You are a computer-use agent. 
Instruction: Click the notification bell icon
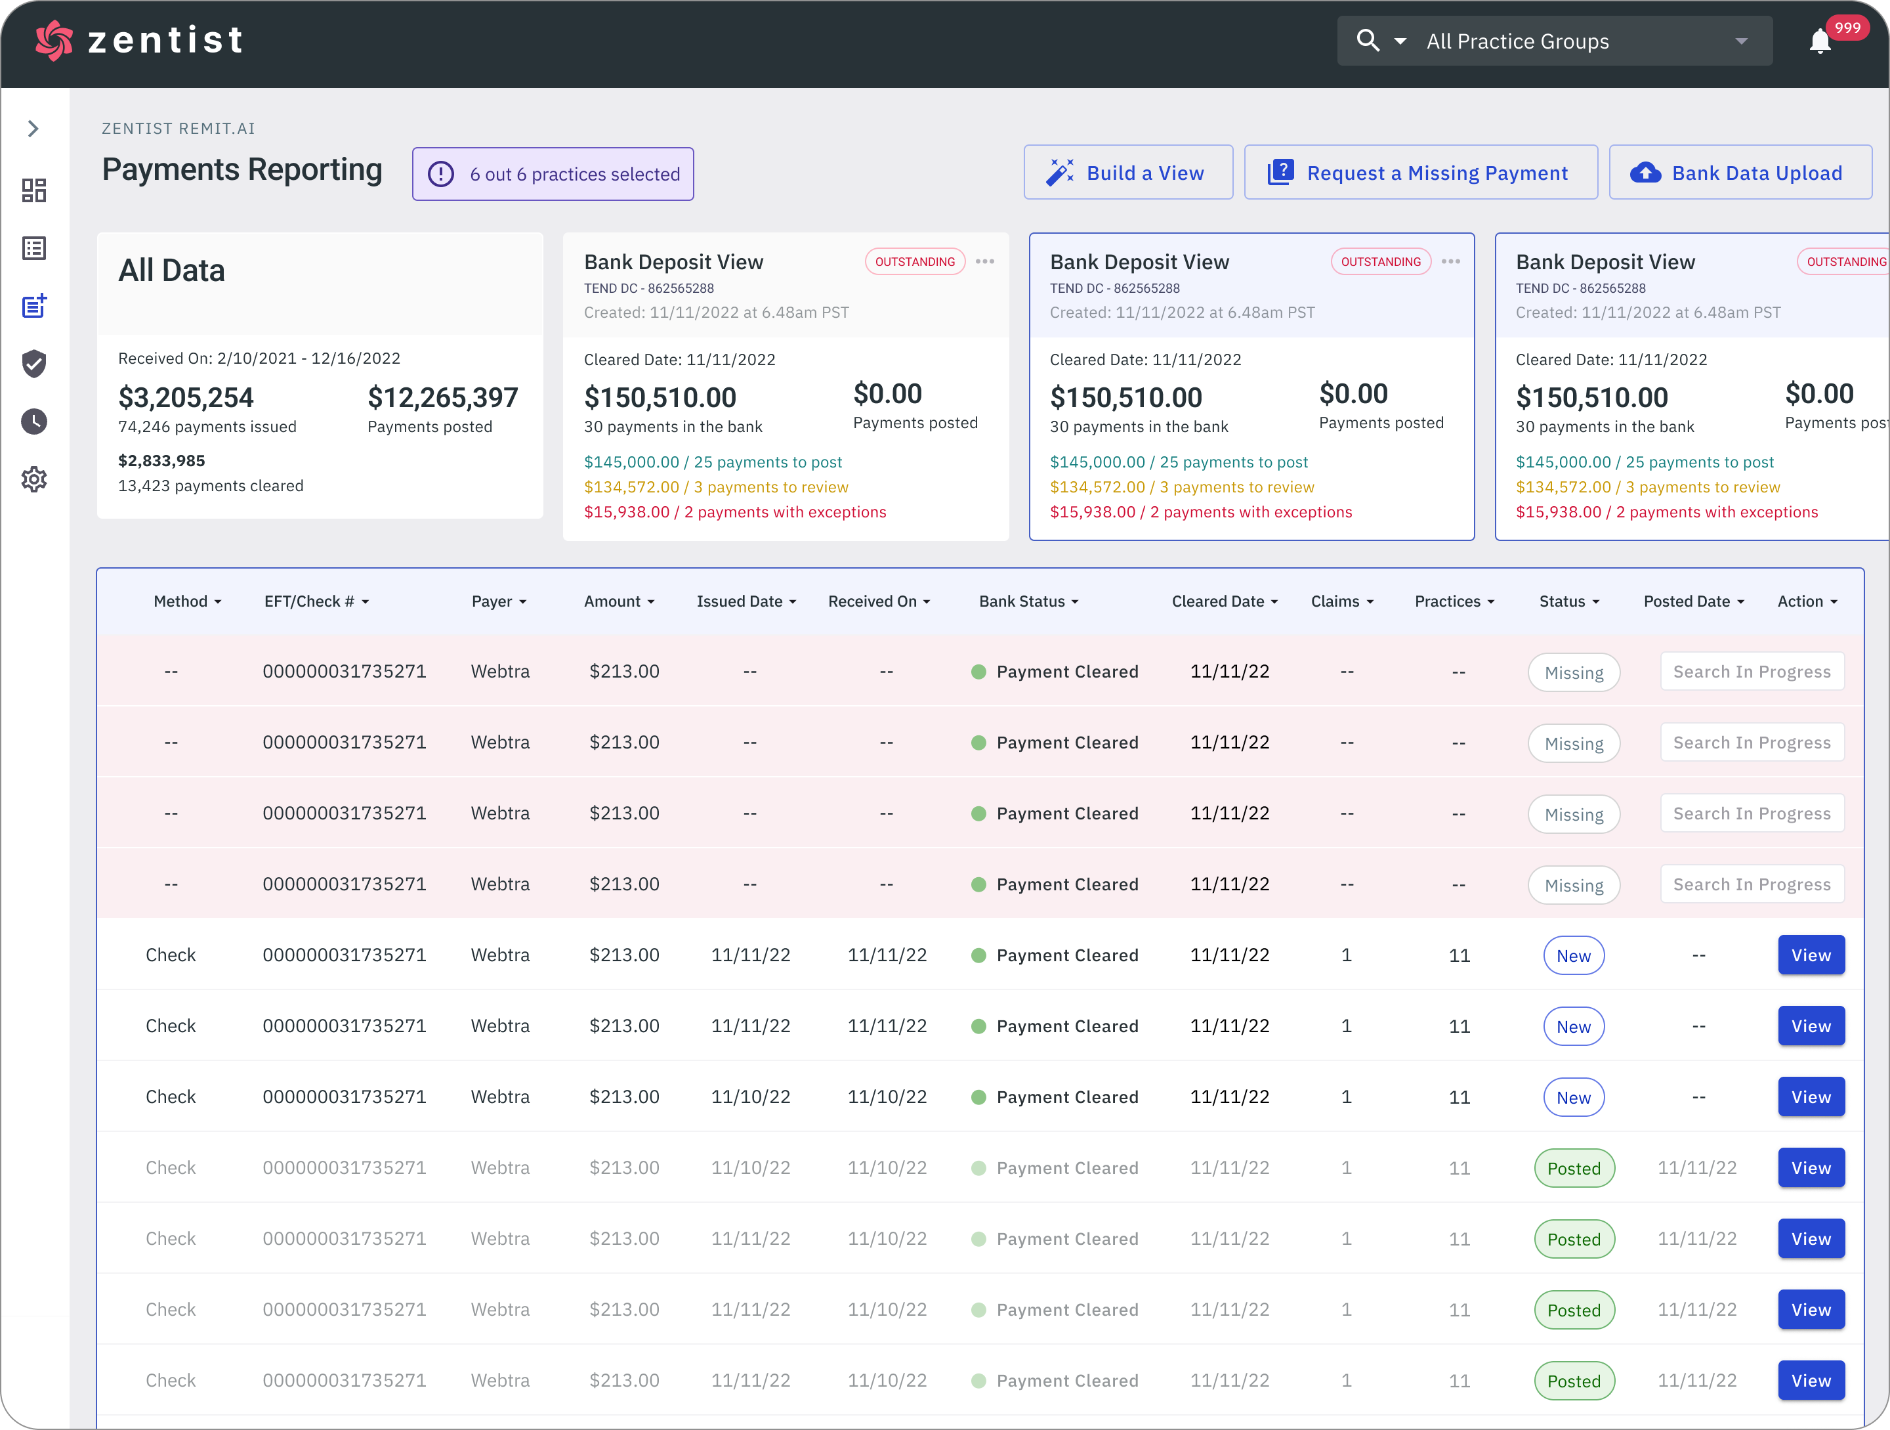pos(1819,41)
